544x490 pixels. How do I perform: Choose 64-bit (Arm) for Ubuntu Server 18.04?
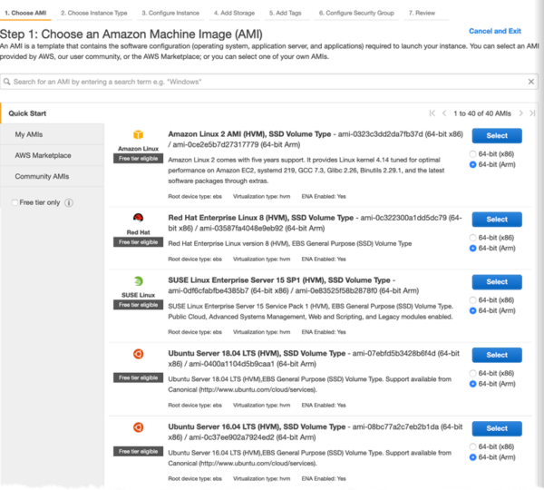[472, 384]
